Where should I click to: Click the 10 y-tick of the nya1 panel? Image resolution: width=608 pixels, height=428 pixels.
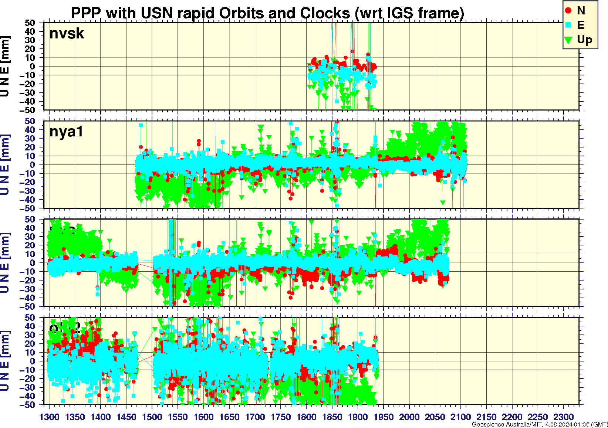(30, 156)
